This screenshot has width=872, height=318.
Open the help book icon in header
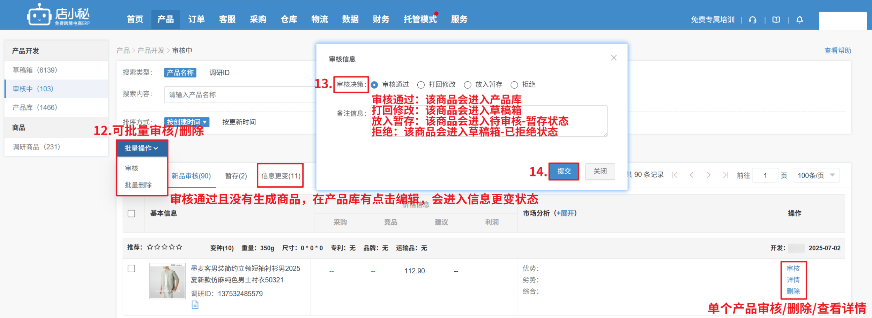[x=776, y=20]
